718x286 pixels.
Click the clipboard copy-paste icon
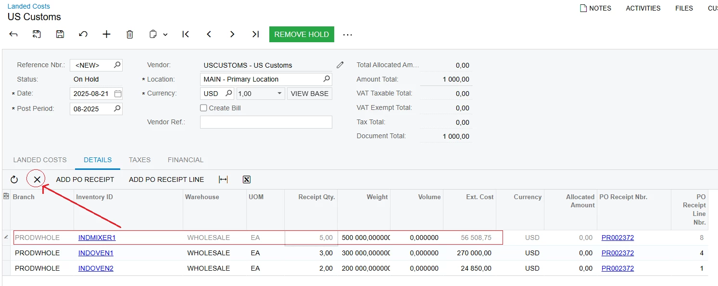(153, 34)
